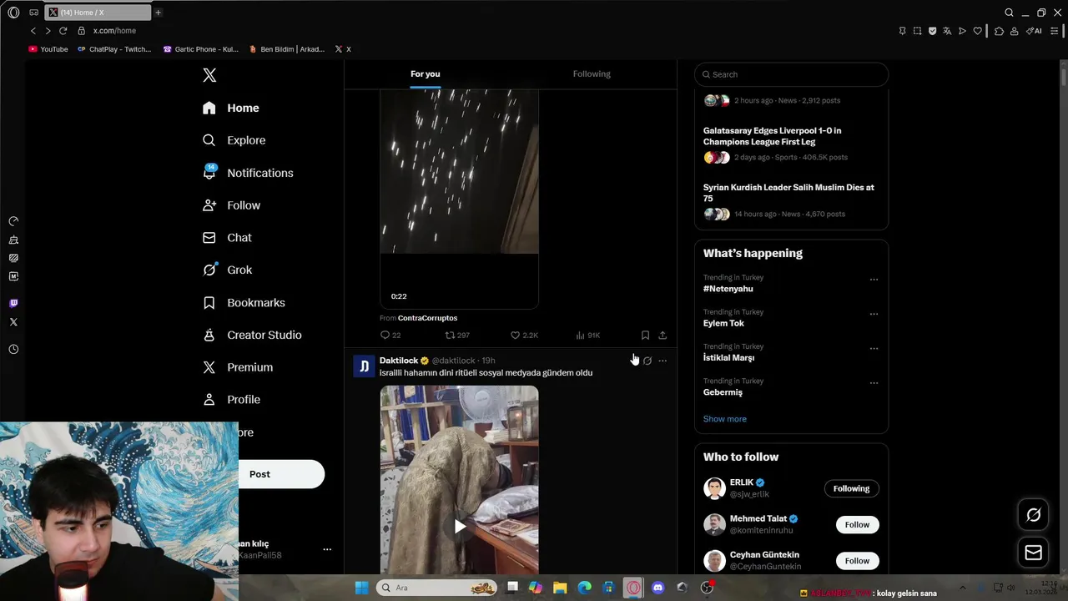Open Daktilock profile avatar
This screenshot has width=1068, height=601.
pos(365,366)
